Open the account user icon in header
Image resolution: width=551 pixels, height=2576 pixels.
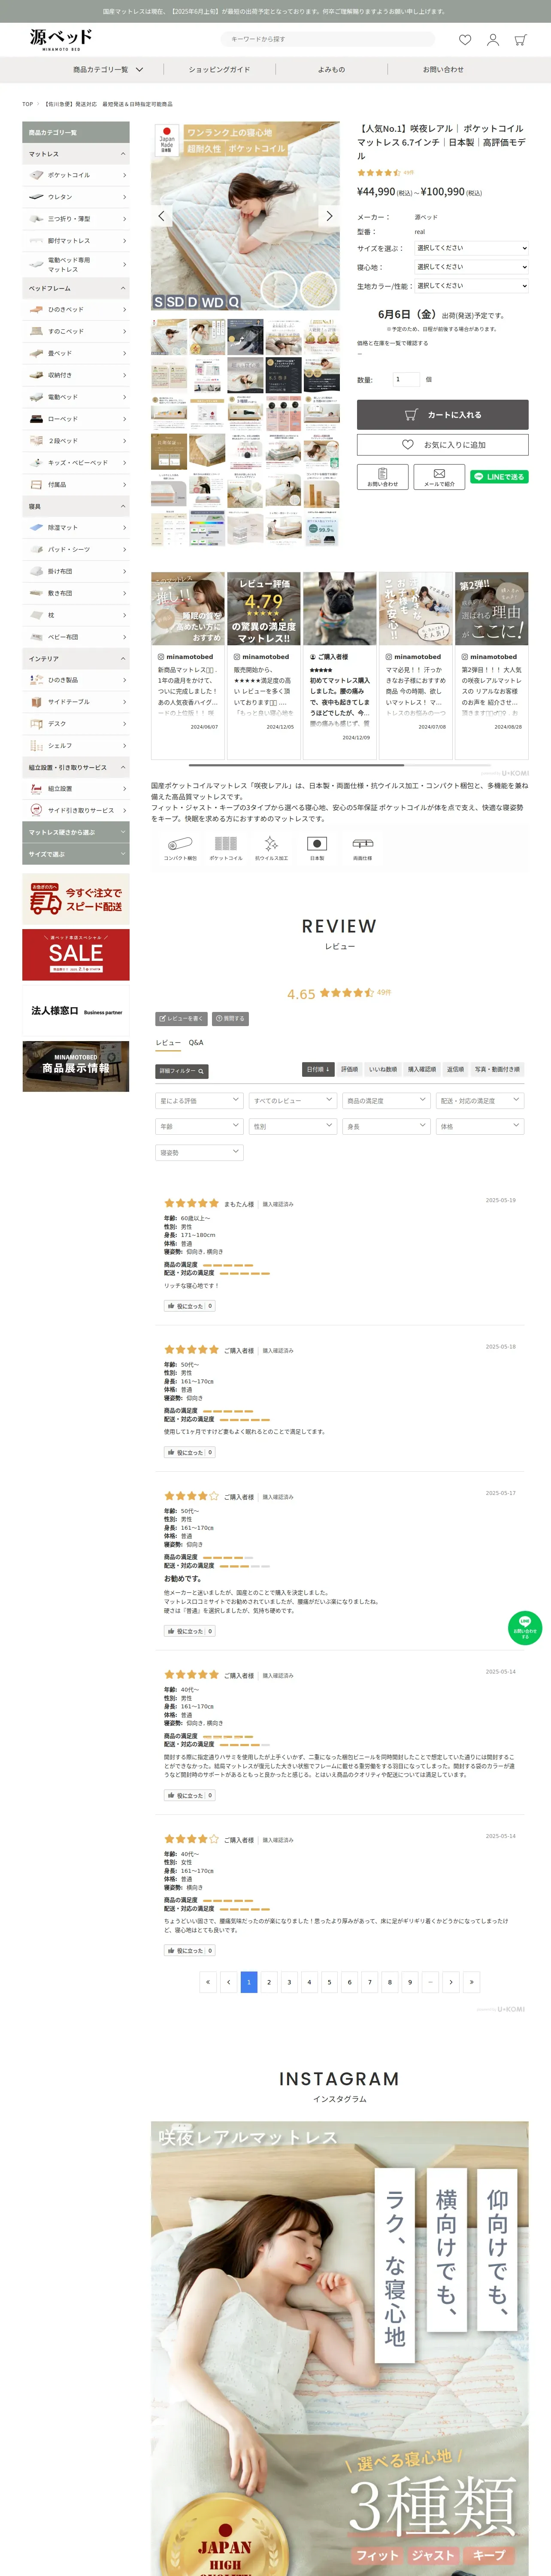[x=493, y=40]
